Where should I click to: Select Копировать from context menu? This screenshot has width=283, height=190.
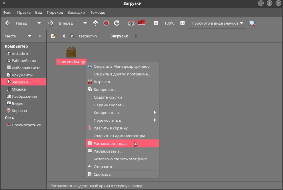point(123,90)
